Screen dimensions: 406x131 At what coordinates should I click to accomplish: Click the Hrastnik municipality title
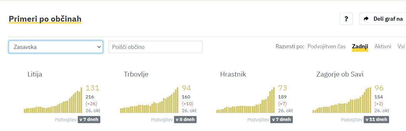click(x=233, y=74)
